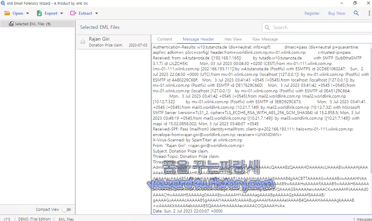This screenshot has width=372, height=221.
Task: Switch to the Hex View tab
Action: pyautogui.click(x=233, y=39)
